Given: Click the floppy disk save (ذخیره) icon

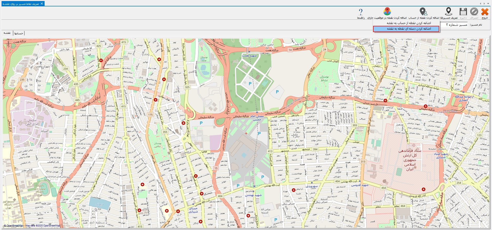Looking at the screenshot, I should point(463,12).
